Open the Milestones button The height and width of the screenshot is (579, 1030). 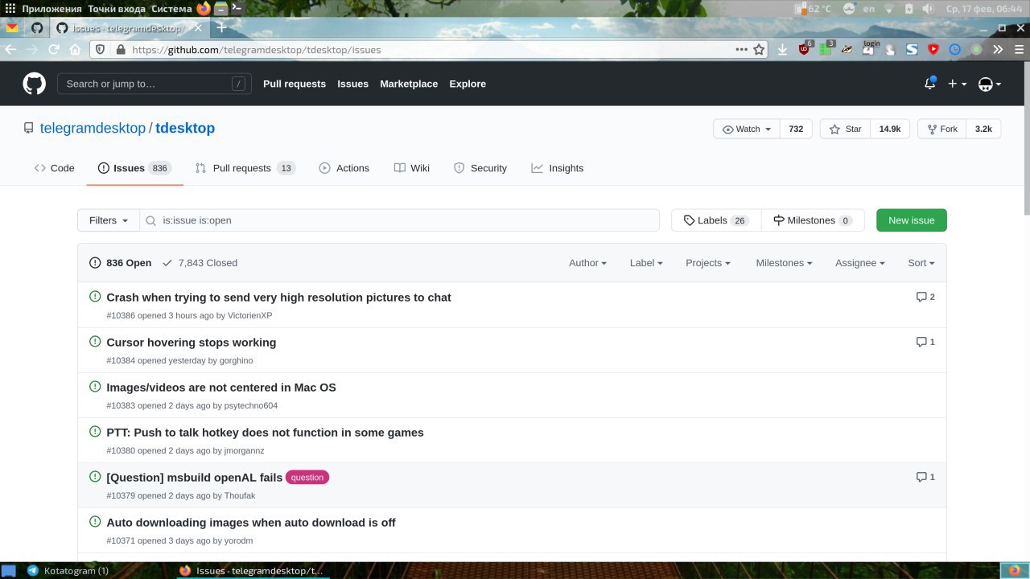(813, 220)
